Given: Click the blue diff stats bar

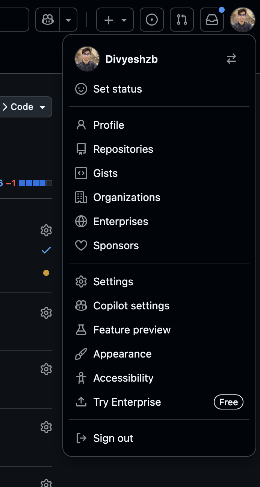Looking at the screenshot, I should (34, 183).
